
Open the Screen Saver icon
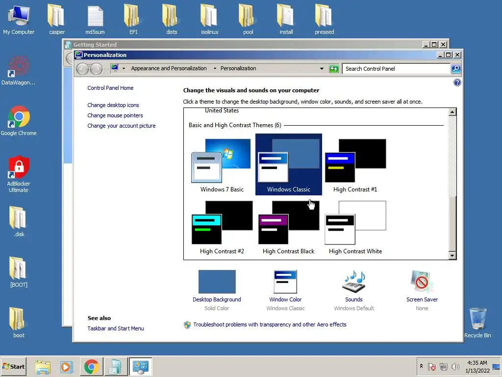422,281
